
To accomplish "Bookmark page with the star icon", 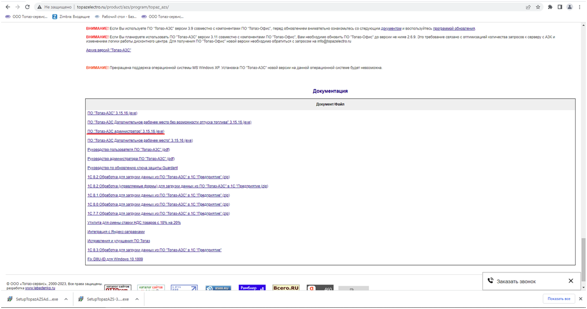I will pos(538,7).
